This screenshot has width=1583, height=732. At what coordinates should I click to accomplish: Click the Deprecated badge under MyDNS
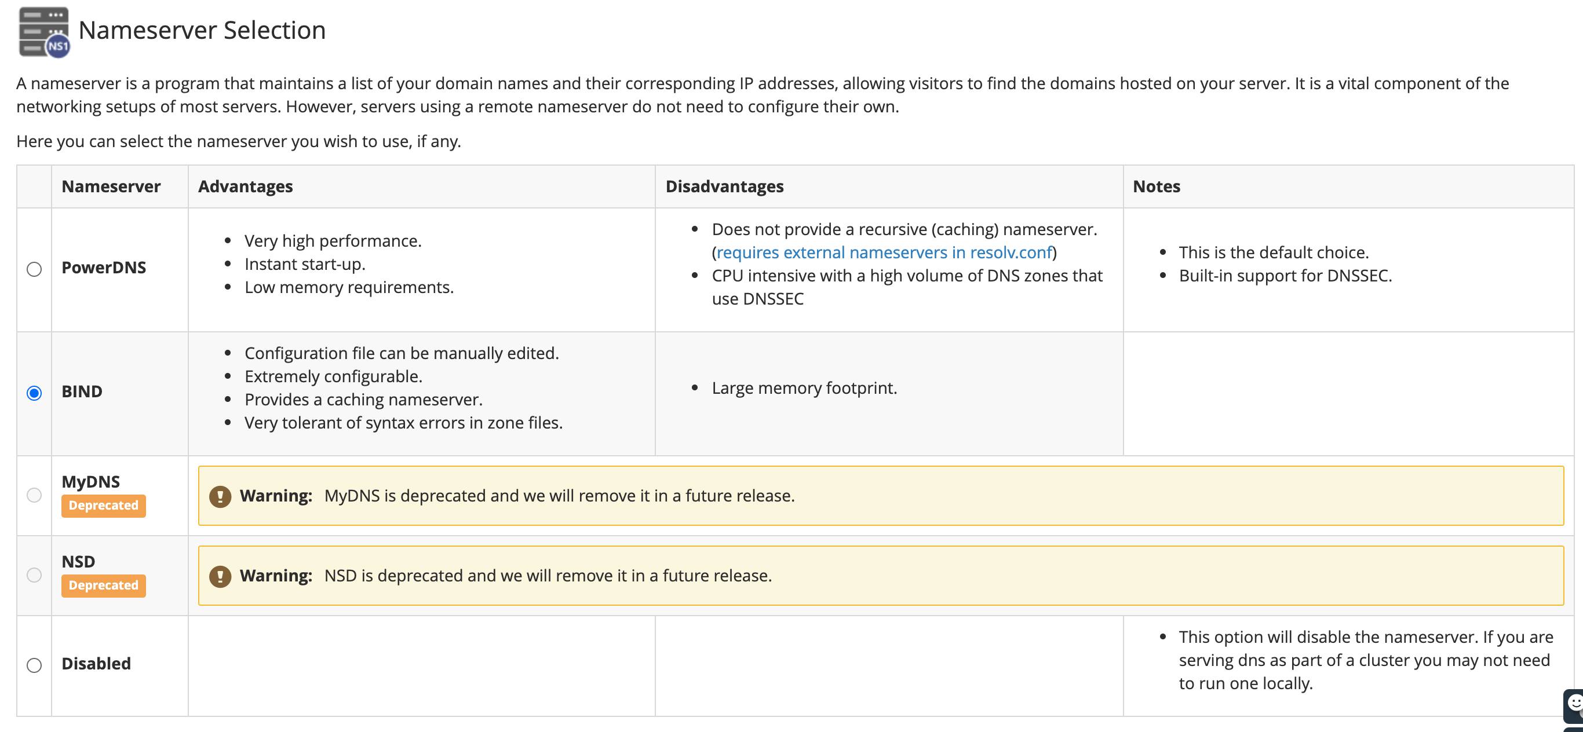pos(103,506)
